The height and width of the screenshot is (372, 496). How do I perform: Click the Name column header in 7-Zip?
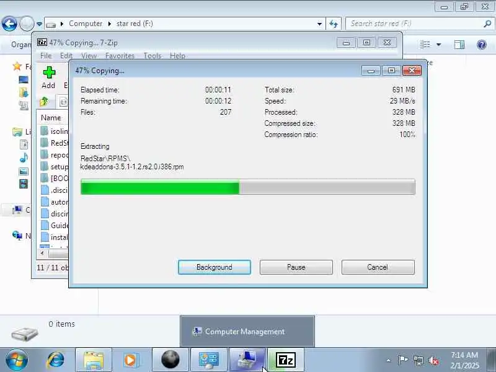tap(51, 118)
